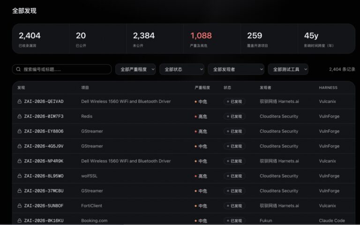Open finding ZAI-2026-QEIVAD
Screen dimensions: 360x225
point(44,102)
